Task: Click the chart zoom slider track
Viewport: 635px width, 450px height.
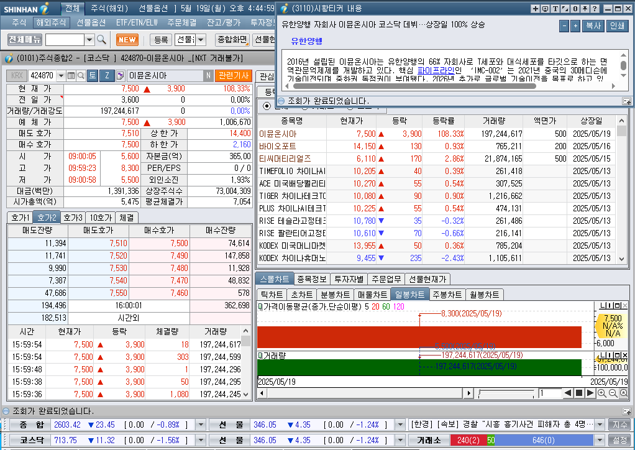Action: coord(506,393)
